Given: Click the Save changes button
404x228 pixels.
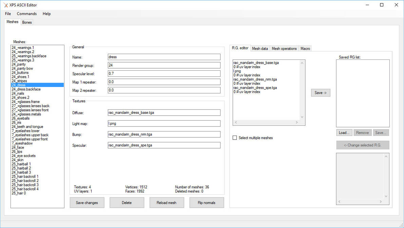Looking at the screenshot, I should click(x=87, y=203).
